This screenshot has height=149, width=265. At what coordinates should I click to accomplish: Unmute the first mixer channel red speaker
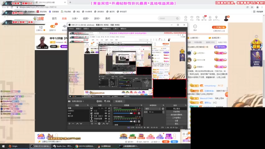(x=135, y=113)
